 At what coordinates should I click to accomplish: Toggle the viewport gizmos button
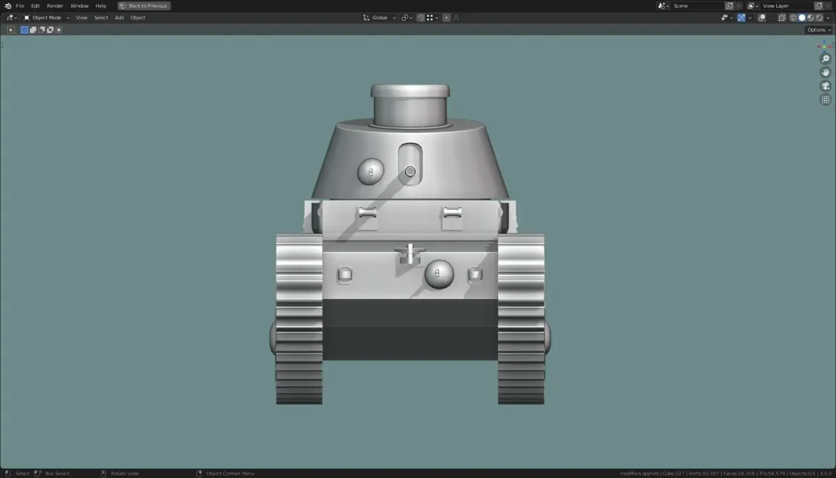741,17
